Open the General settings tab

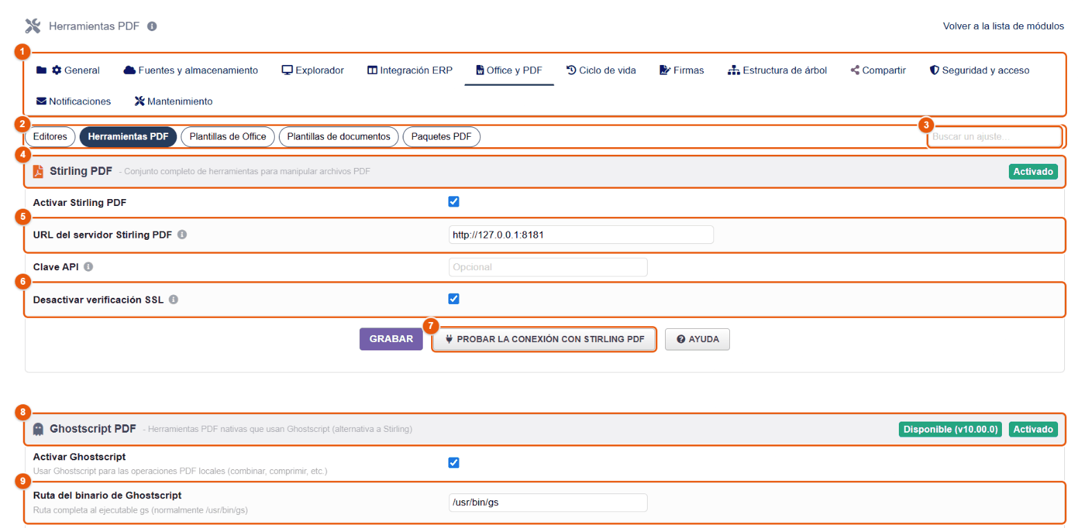tap(68, 70)
